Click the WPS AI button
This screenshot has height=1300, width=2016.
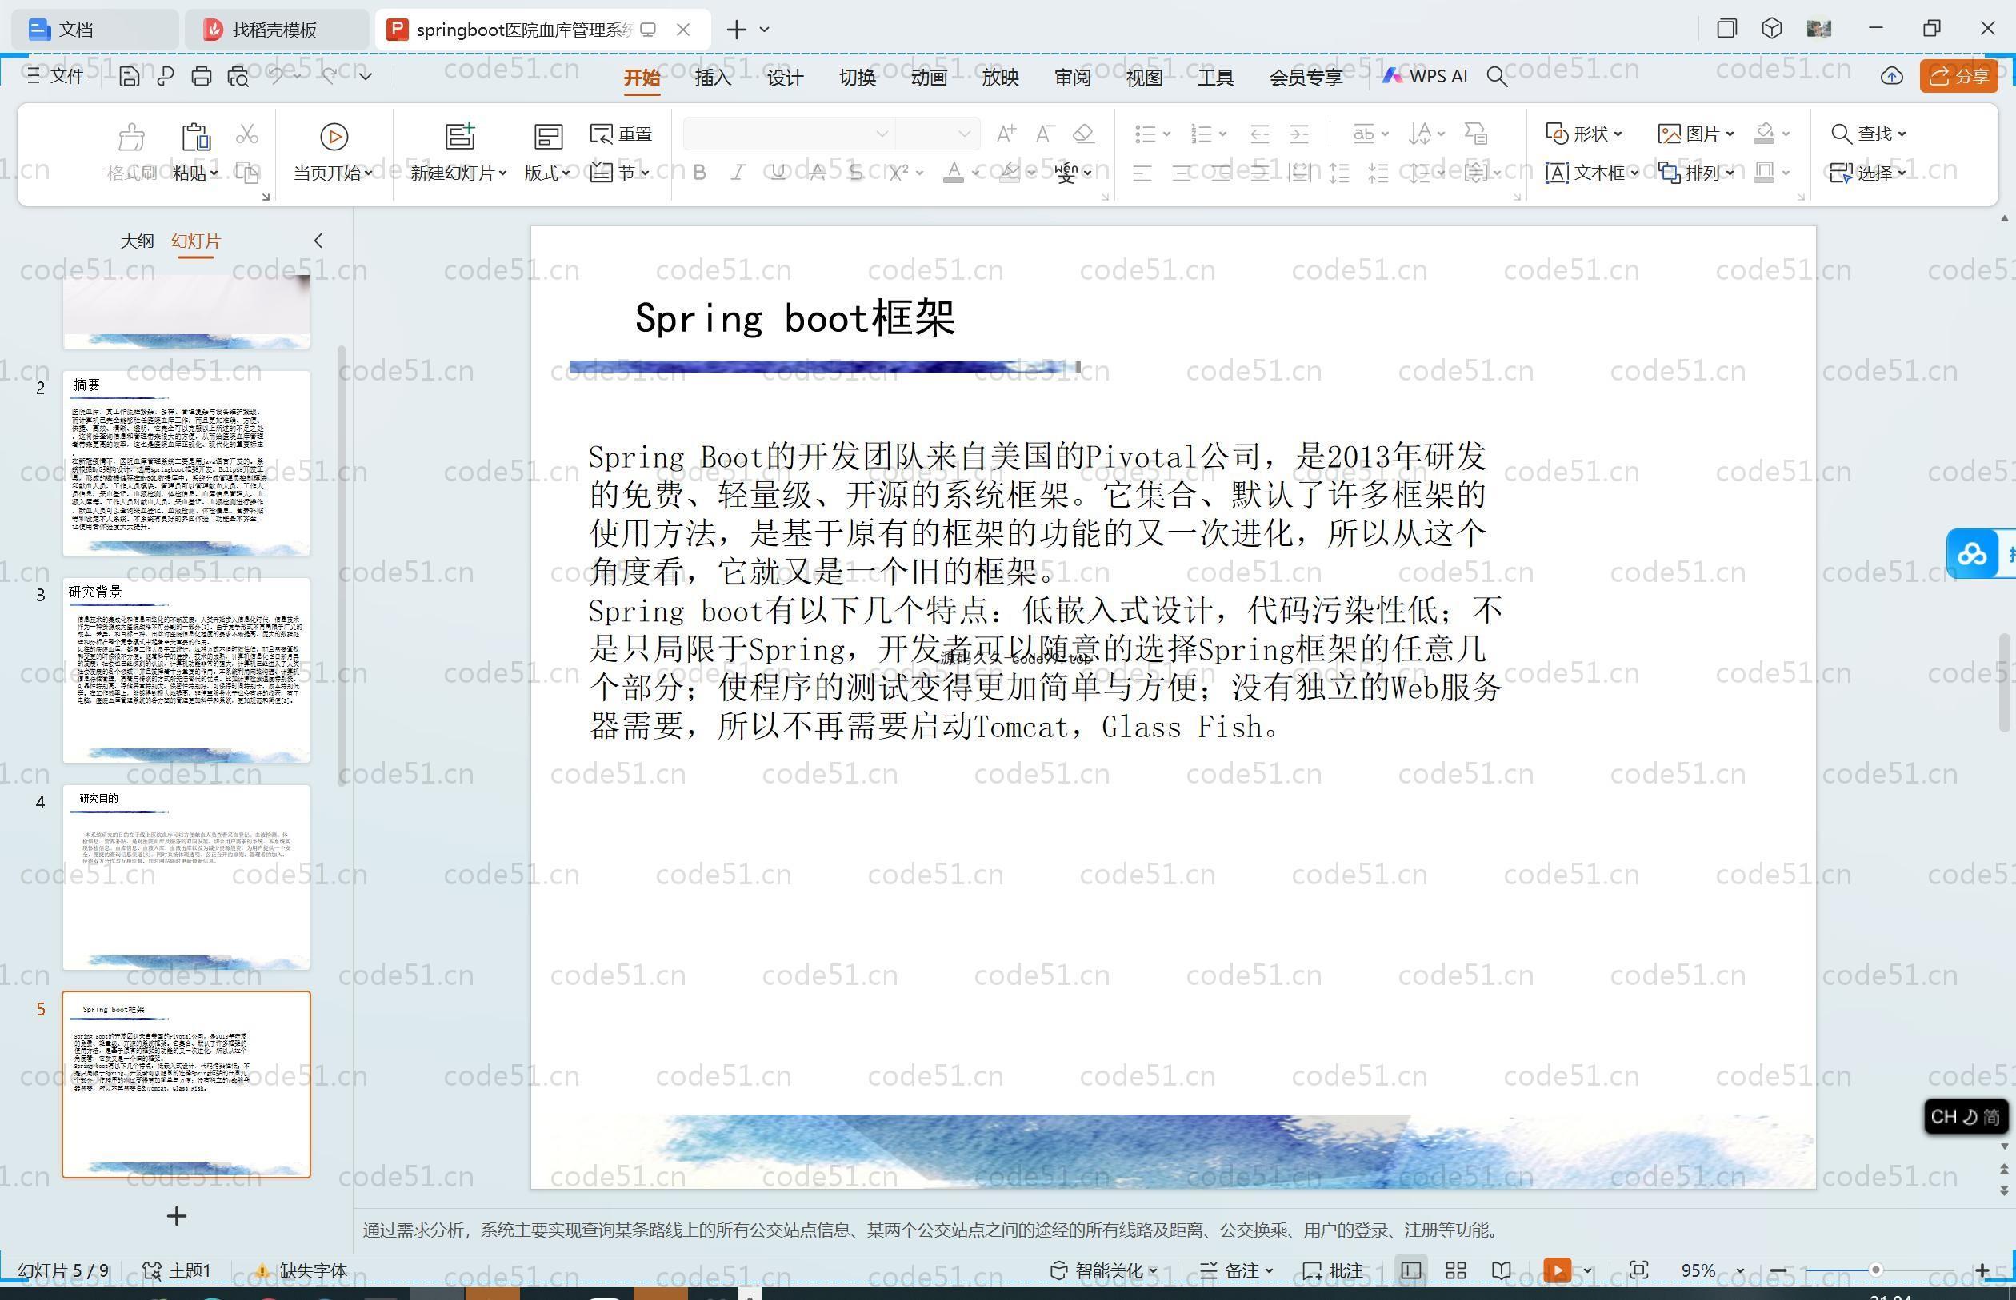pos(1425,76)
